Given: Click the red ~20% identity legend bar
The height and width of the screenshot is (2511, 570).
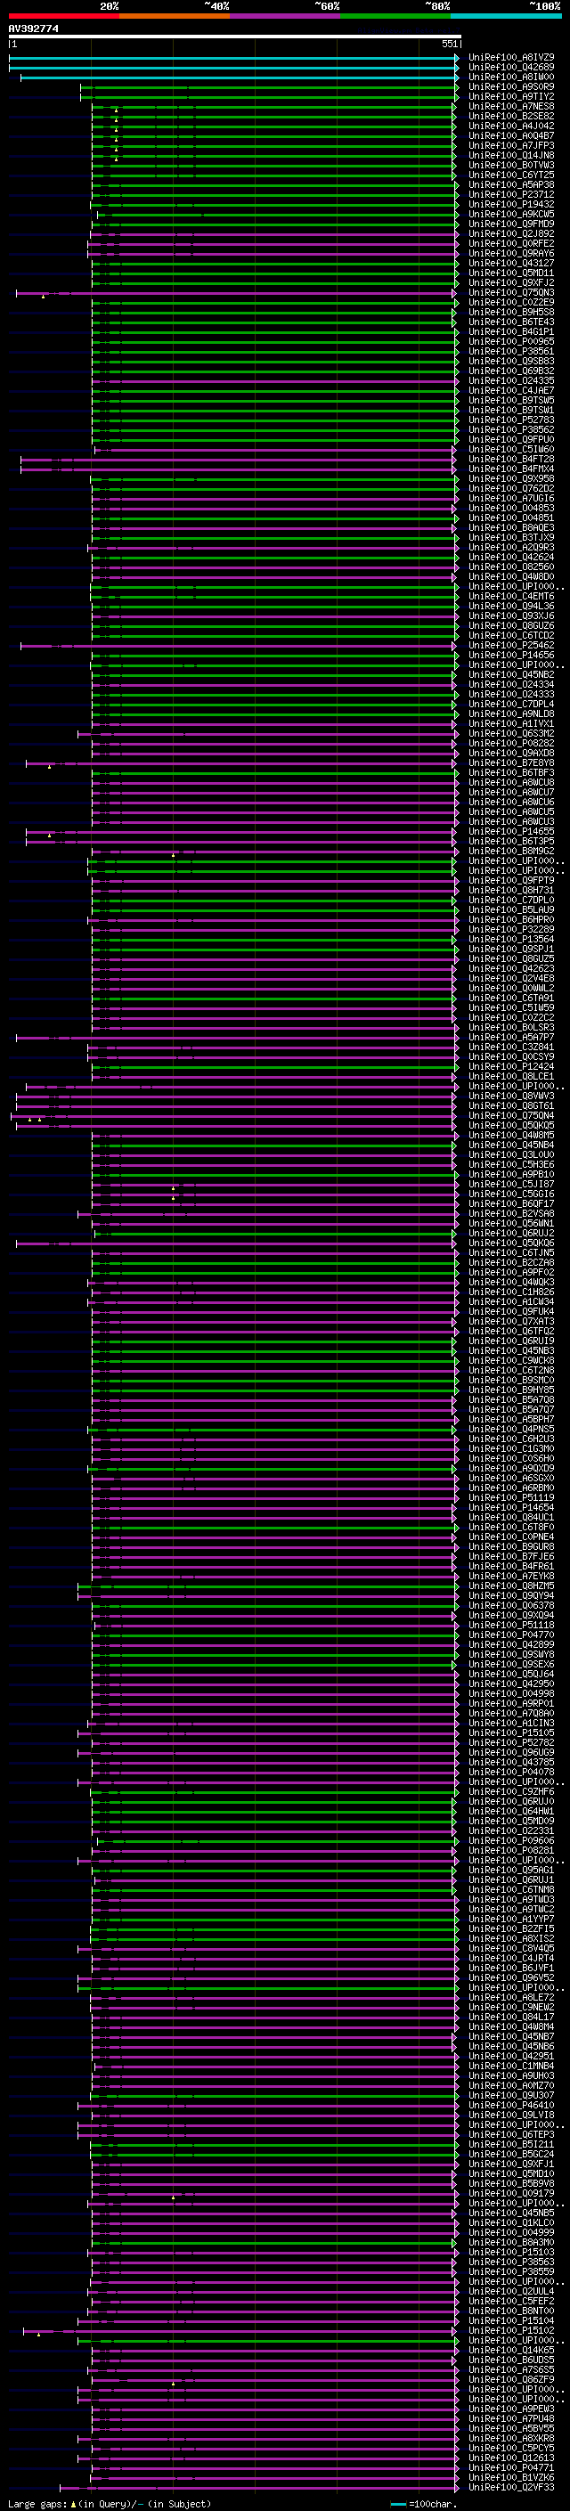Looking at the screenshot, I should tap(63, 16).
